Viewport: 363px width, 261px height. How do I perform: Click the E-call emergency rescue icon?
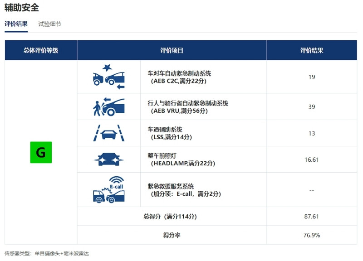[x=109, y=189]
